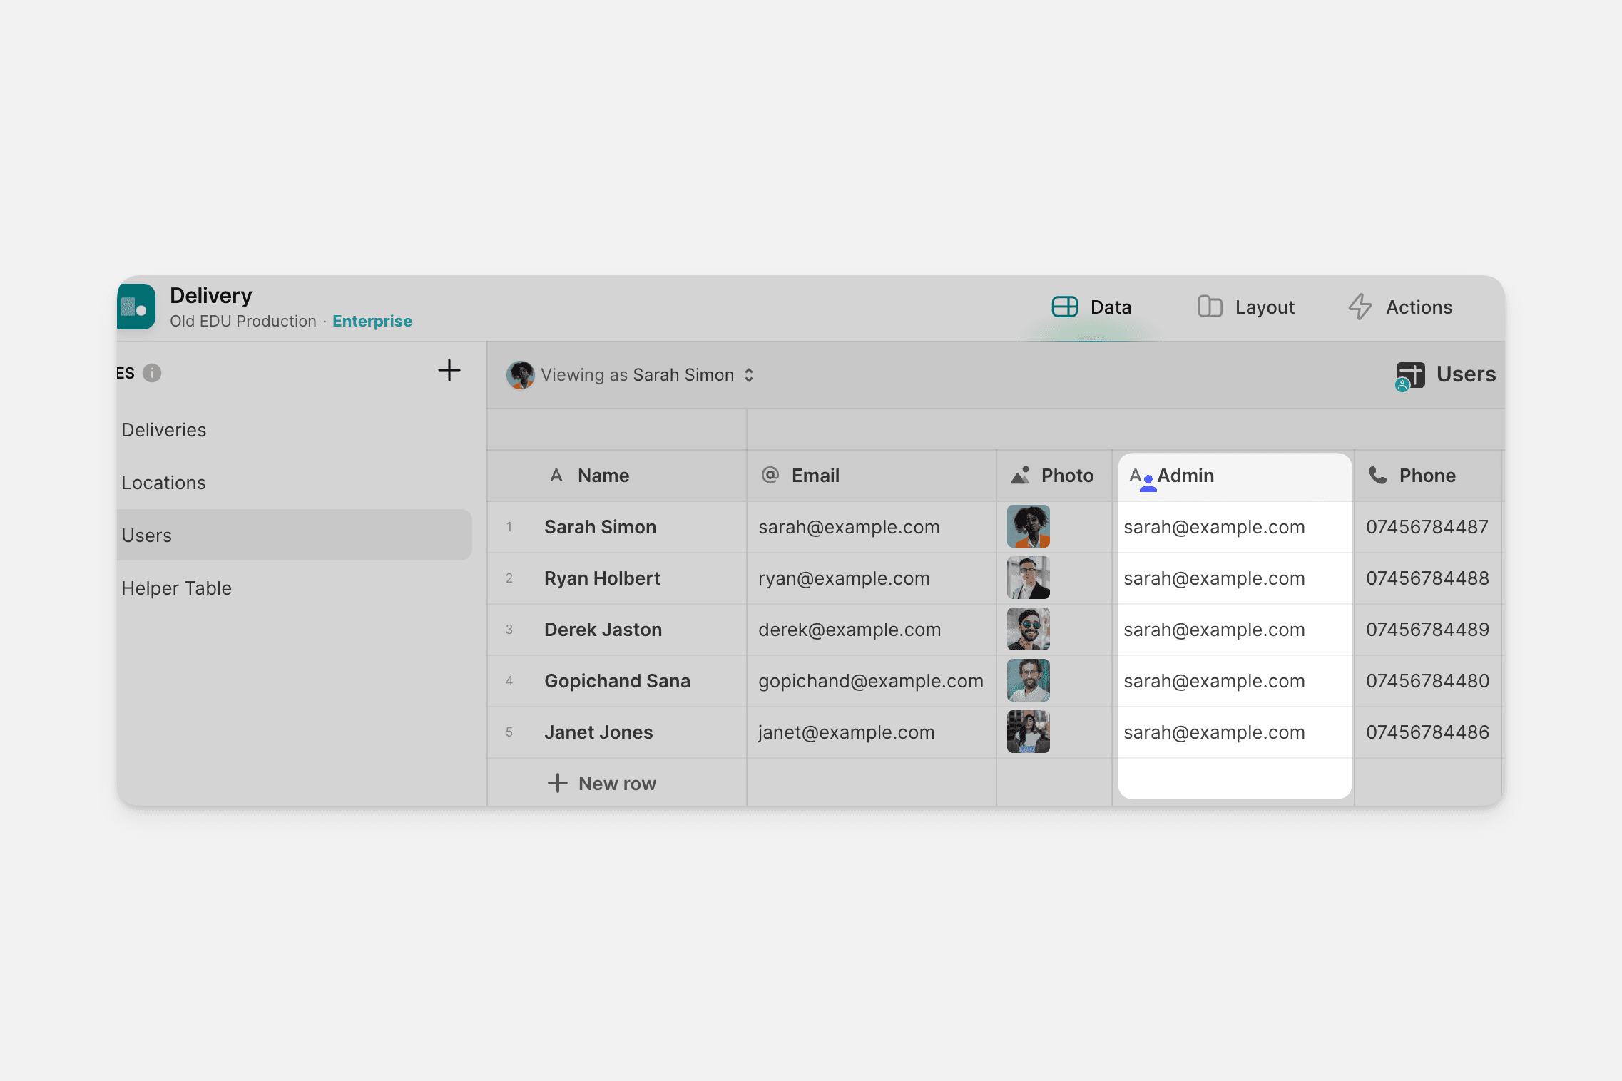
Task: Click the Delivery app logo icon
Action: coord(136,307)
